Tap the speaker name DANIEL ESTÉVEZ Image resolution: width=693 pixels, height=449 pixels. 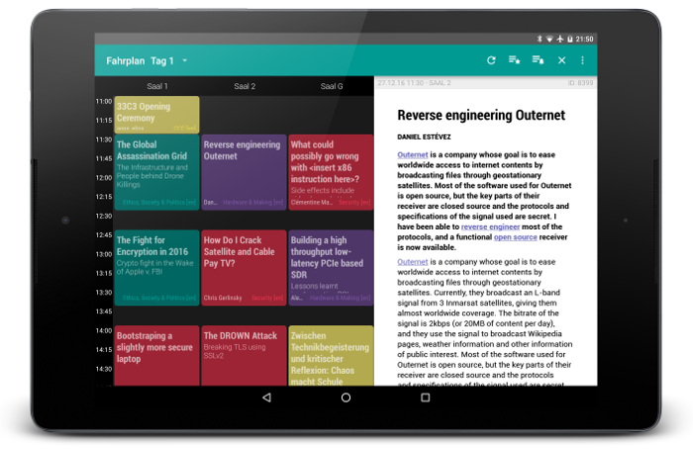point(424,136)
